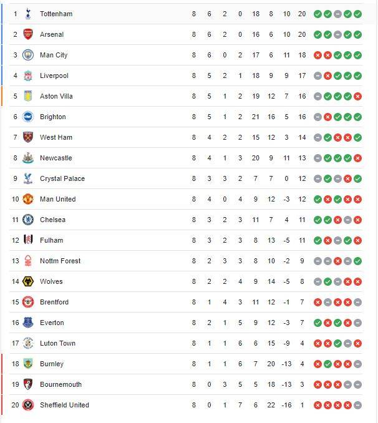The width and height of the screenshot is (378, 423).
Task: Click Aston Villa's red loss form icon
Action: [357, 96]
